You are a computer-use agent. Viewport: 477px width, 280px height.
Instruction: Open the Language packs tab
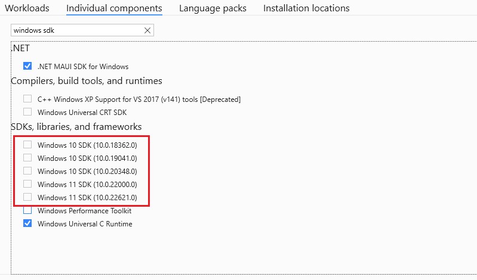pyautogui.click(x=213, y=8)
